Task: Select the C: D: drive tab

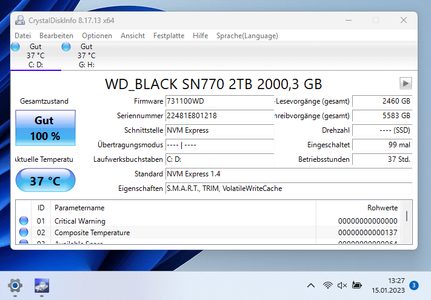Action: click(x=36, y=56)
